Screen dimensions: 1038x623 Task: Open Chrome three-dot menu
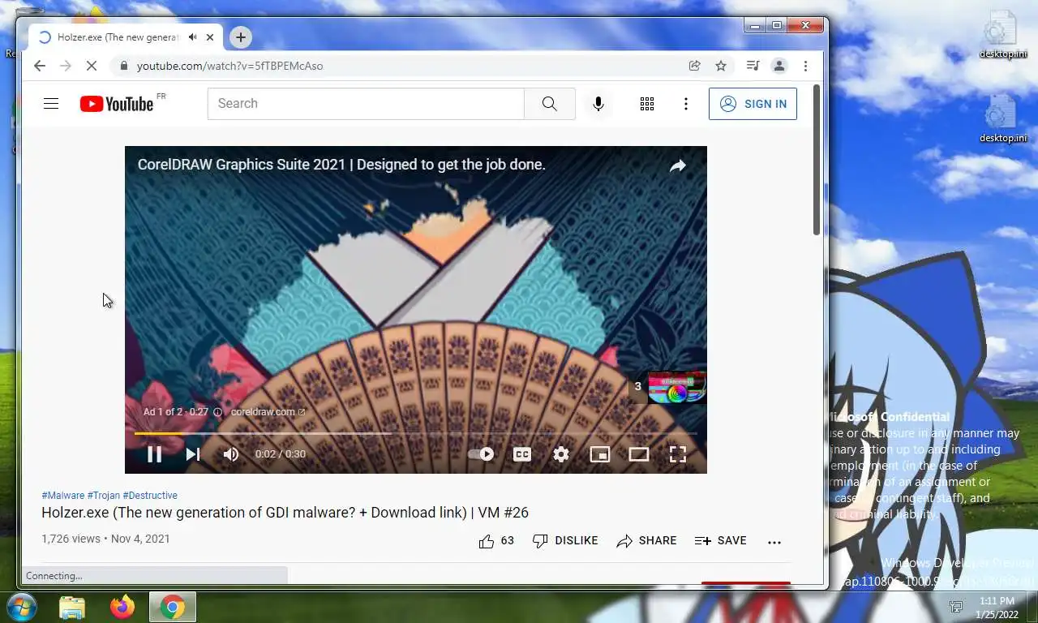(x=805, y=66)
